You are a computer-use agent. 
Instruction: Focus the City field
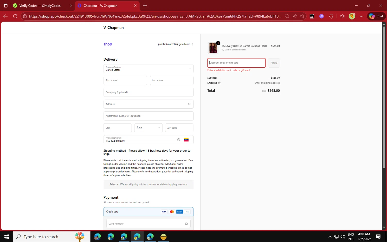pyautogui.click(x=117, y=128)
